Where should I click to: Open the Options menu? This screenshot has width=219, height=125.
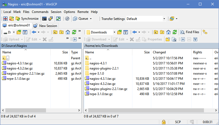pyautogui.click(x=69, y=12)
